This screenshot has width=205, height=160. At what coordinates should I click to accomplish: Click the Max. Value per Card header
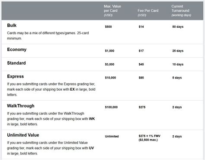[x=112, y=11]
